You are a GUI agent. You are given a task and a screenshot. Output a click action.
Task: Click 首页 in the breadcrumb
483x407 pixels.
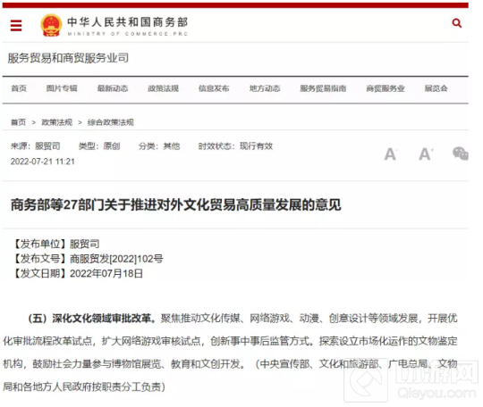[x=19, y=122]
